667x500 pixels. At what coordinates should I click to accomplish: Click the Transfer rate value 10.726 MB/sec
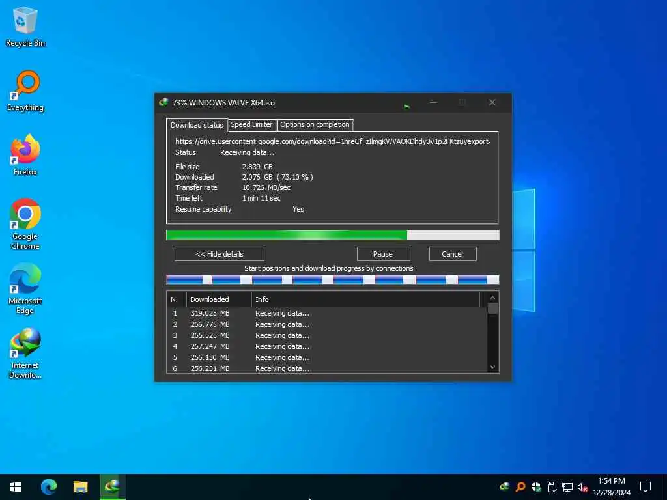coord(266,187)
